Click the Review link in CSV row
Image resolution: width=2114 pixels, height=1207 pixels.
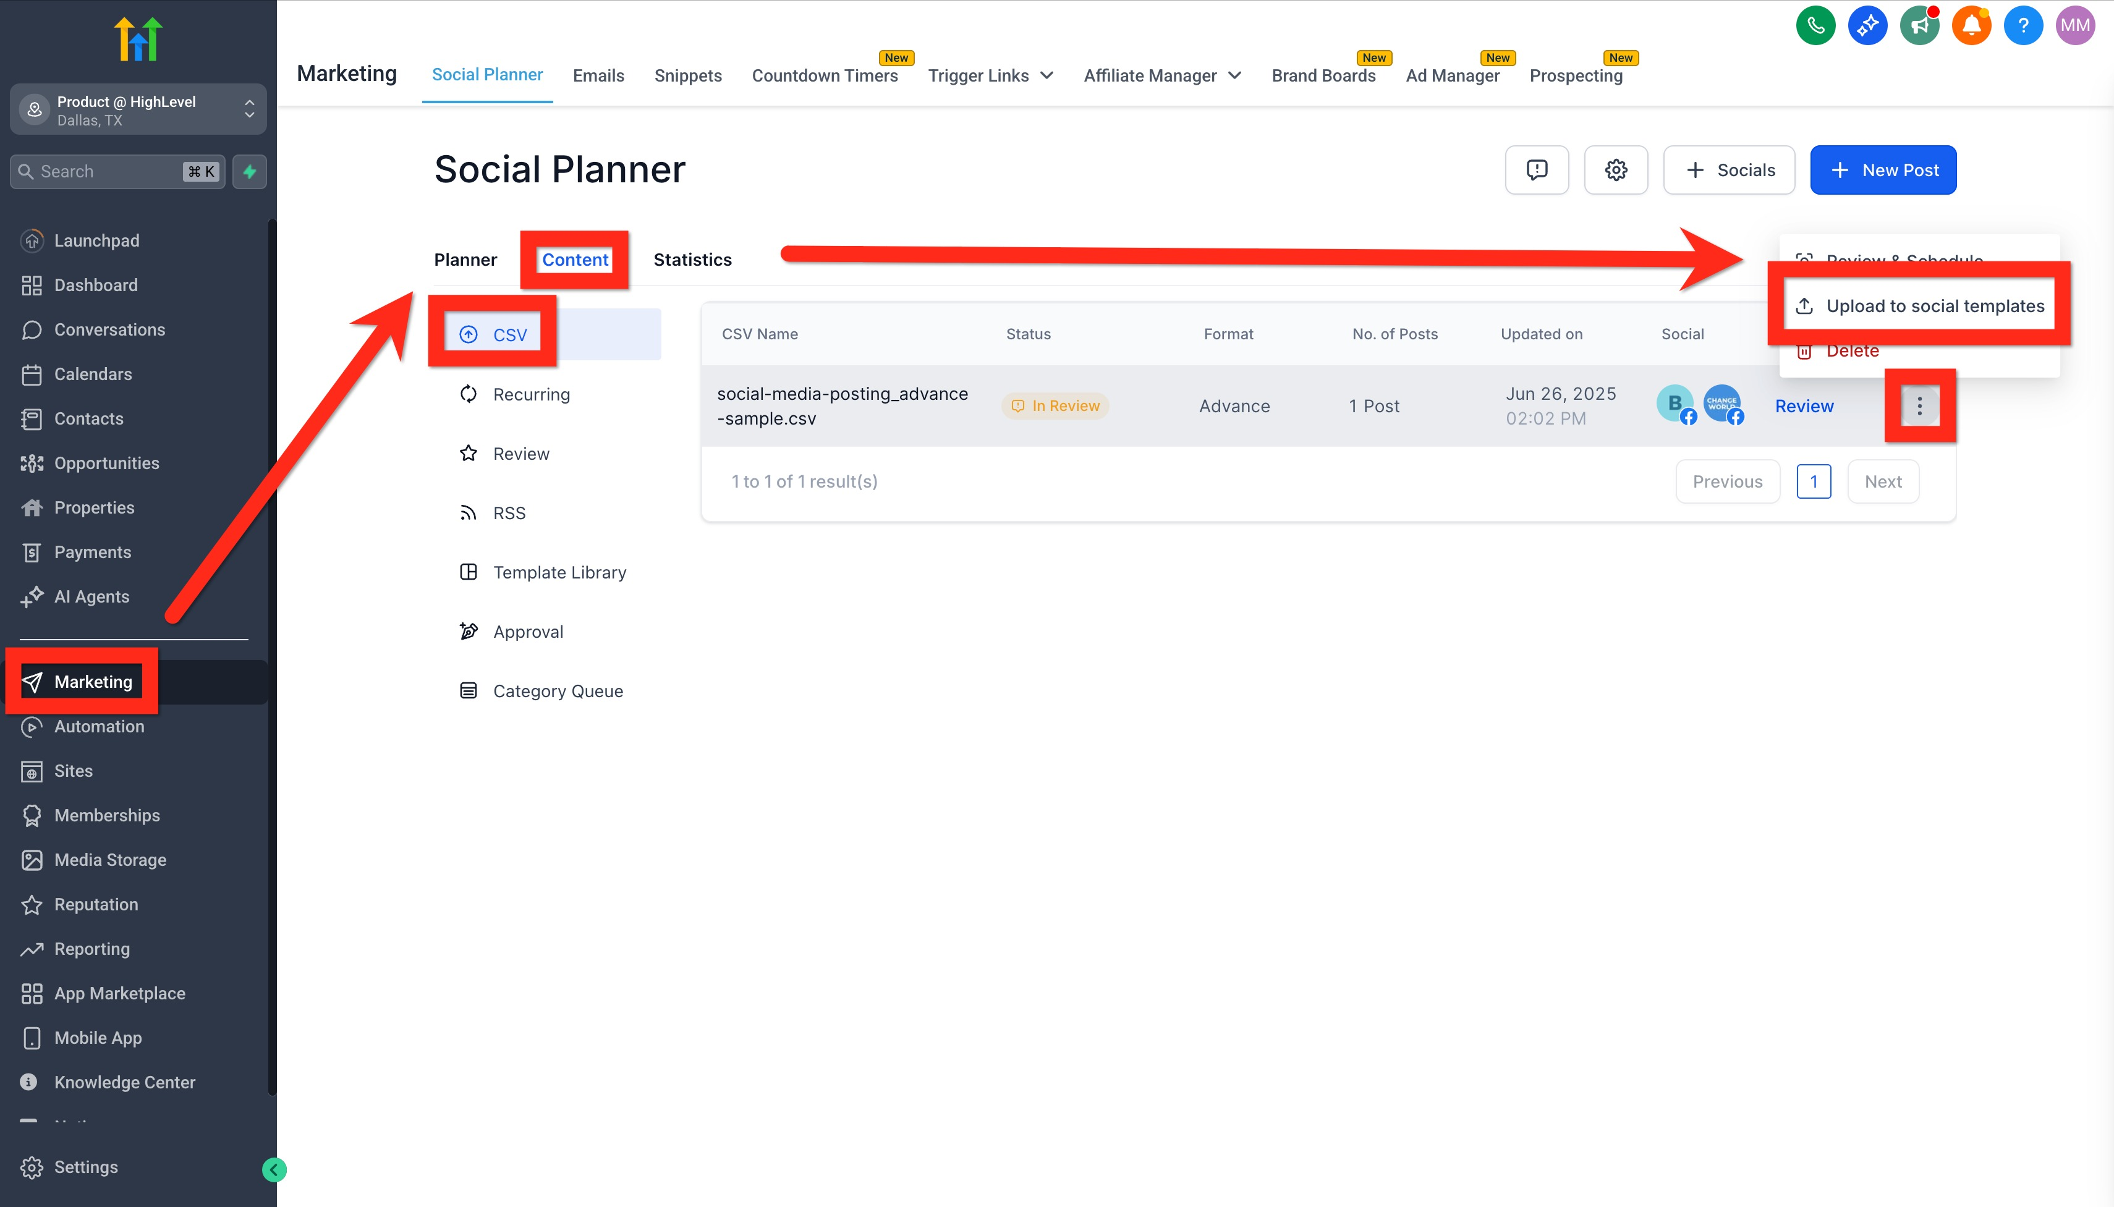(x=1803, y=406)
